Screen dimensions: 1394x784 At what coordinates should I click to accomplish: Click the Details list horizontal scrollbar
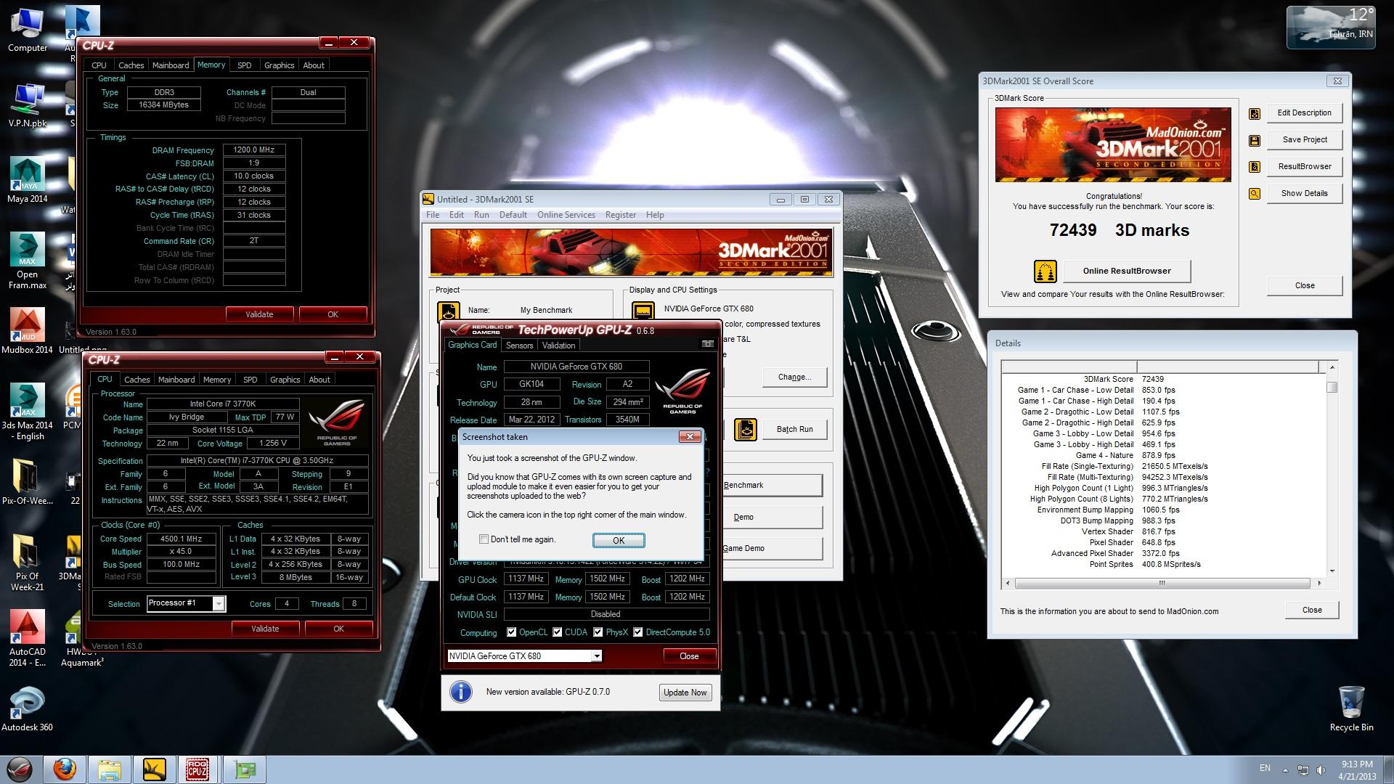(x=1162, y=583)
